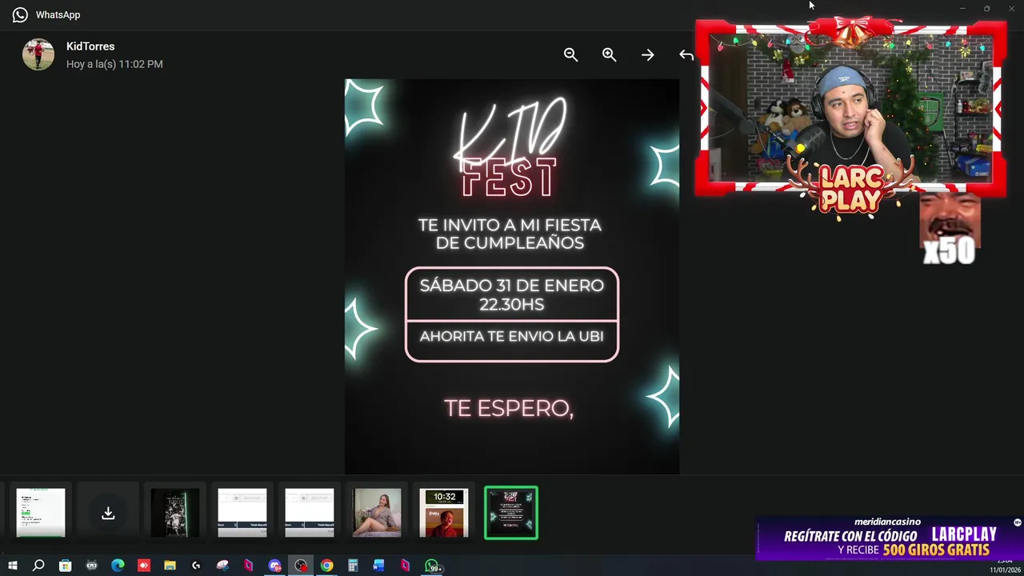Image resolution: width=1024 pixels, height=576 pixels.
Task: Open File Explorer from the taskbar
Action: [x=170, y=566]
